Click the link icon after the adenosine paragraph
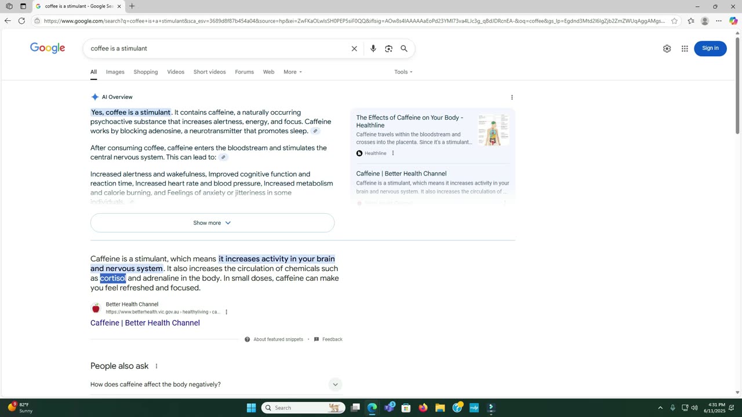The height and width of the screenshot is (417, 742). (x=315, y=131)
